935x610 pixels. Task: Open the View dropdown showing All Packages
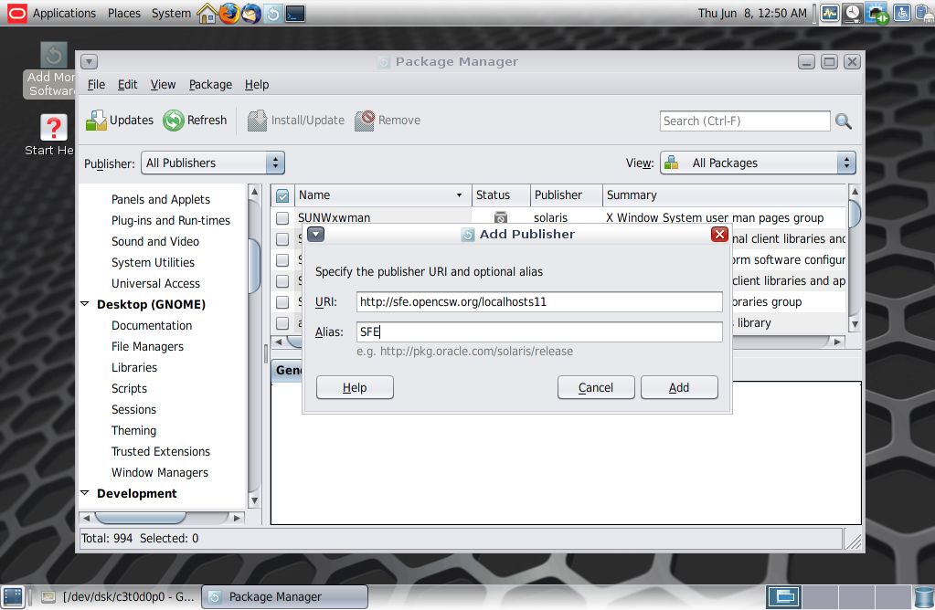758,163
